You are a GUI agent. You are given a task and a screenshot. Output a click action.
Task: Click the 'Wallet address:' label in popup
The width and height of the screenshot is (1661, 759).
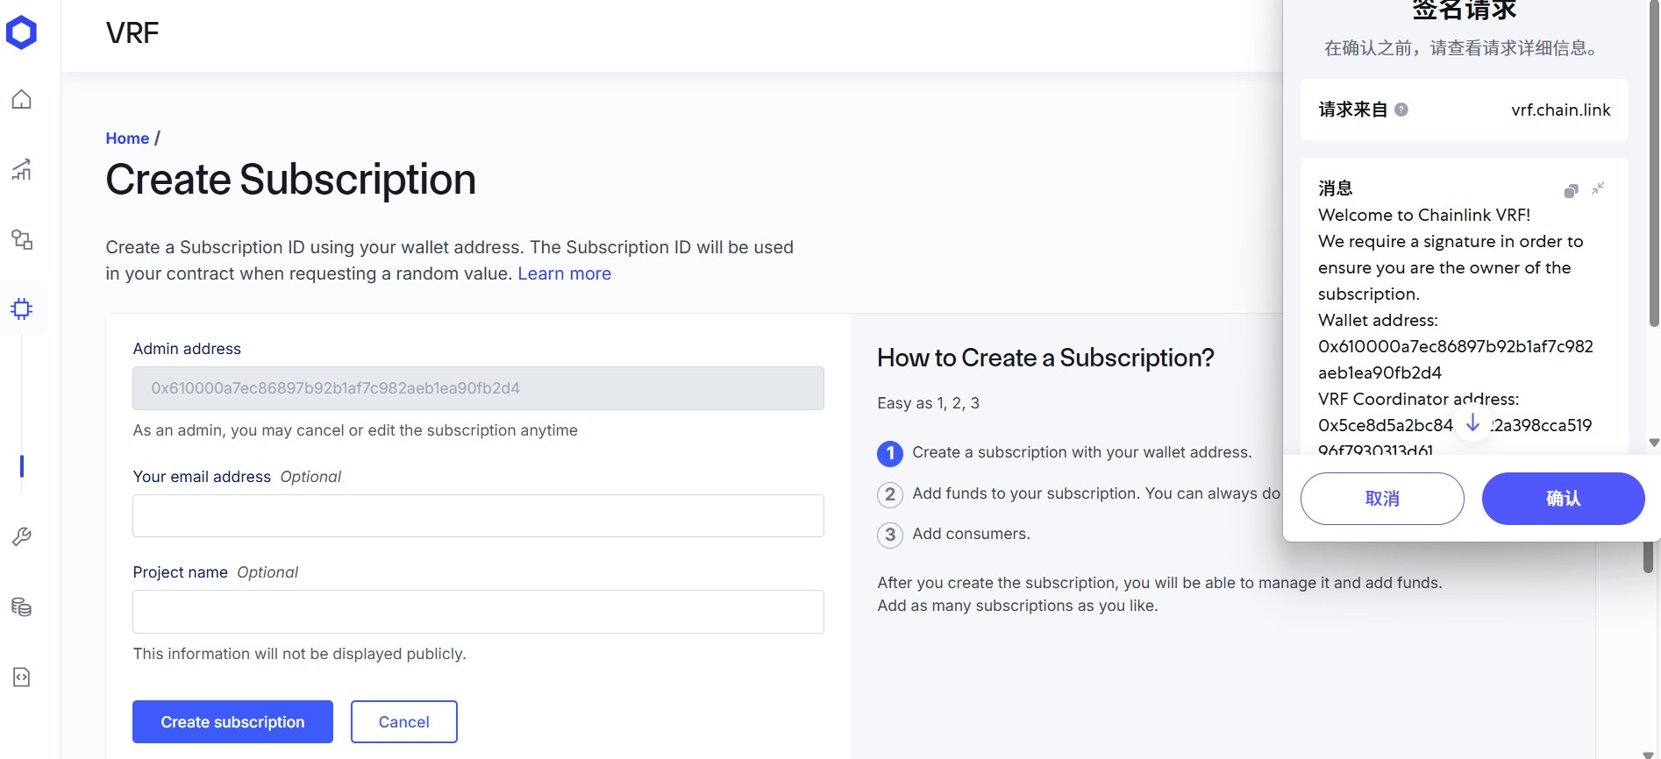click(x=1378, y=320)
